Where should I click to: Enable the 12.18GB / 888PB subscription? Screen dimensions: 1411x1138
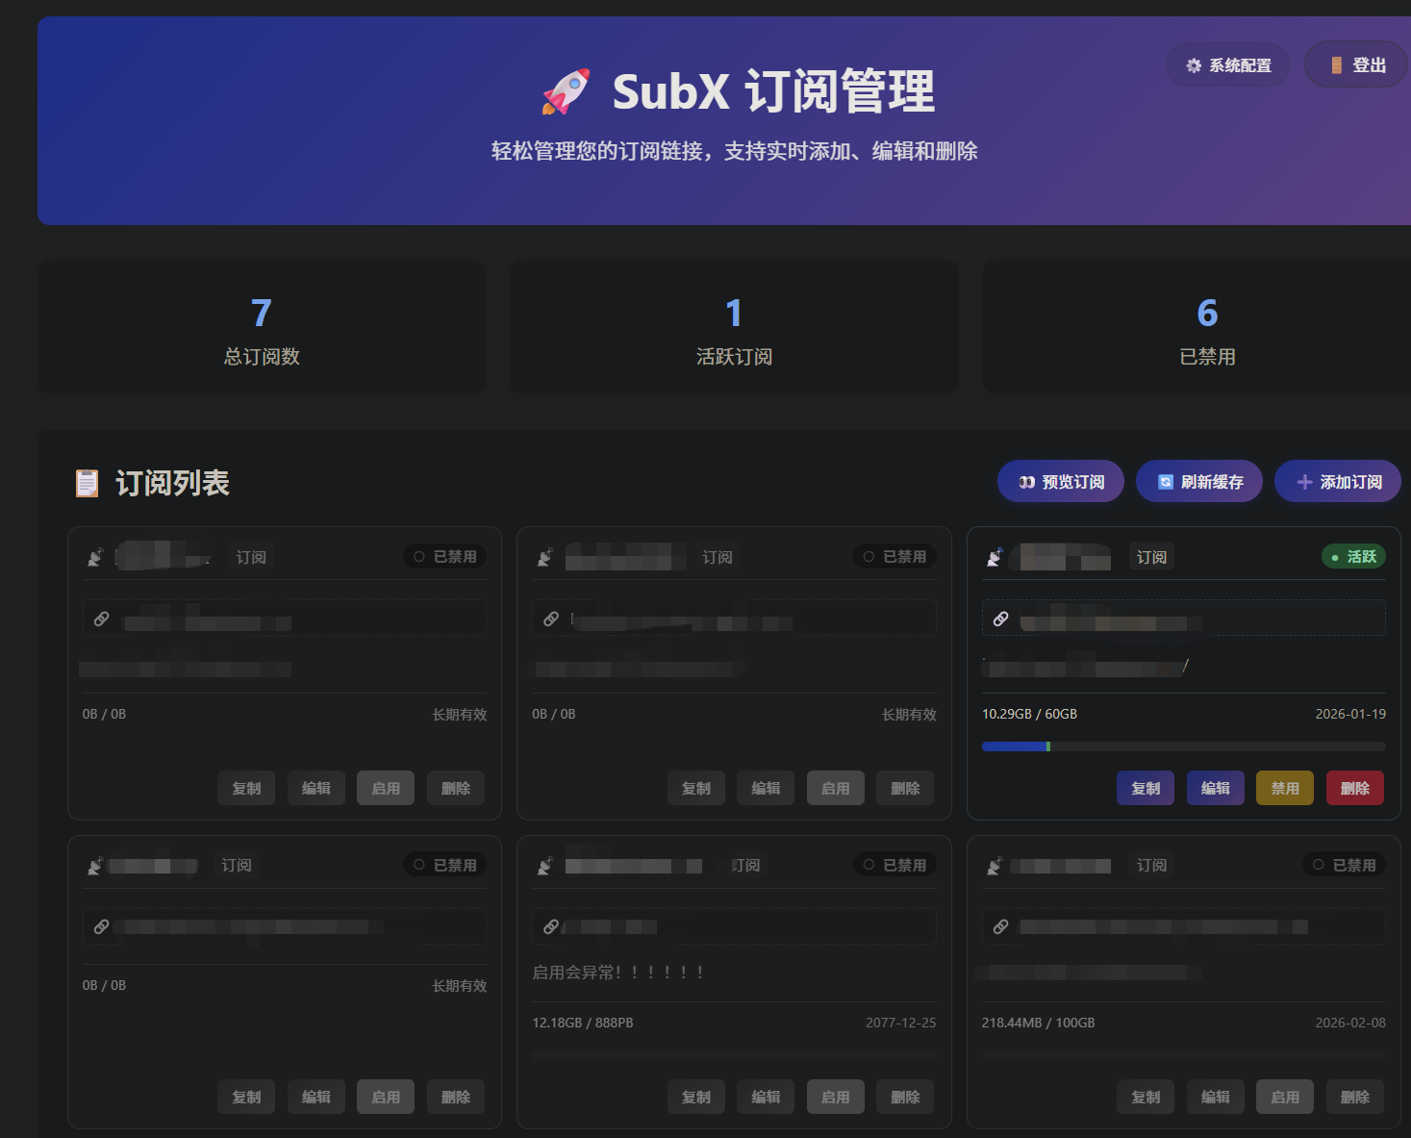(836, 1097)
